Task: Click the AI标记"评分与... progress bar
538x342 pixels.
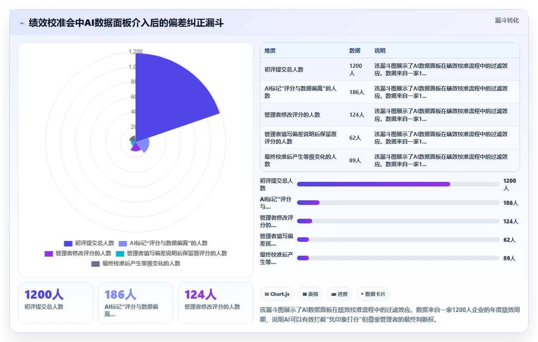Action: [398, 203]
